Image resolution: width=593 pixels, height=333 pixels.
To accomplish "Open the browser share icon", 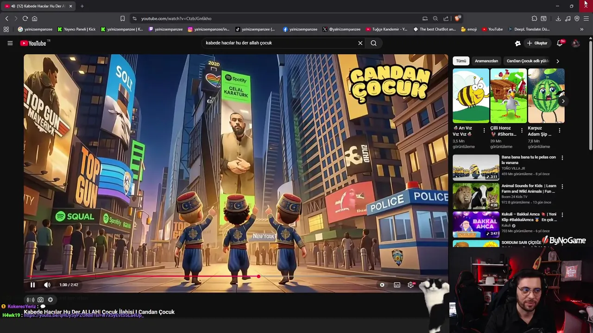I will coord(446,18).
